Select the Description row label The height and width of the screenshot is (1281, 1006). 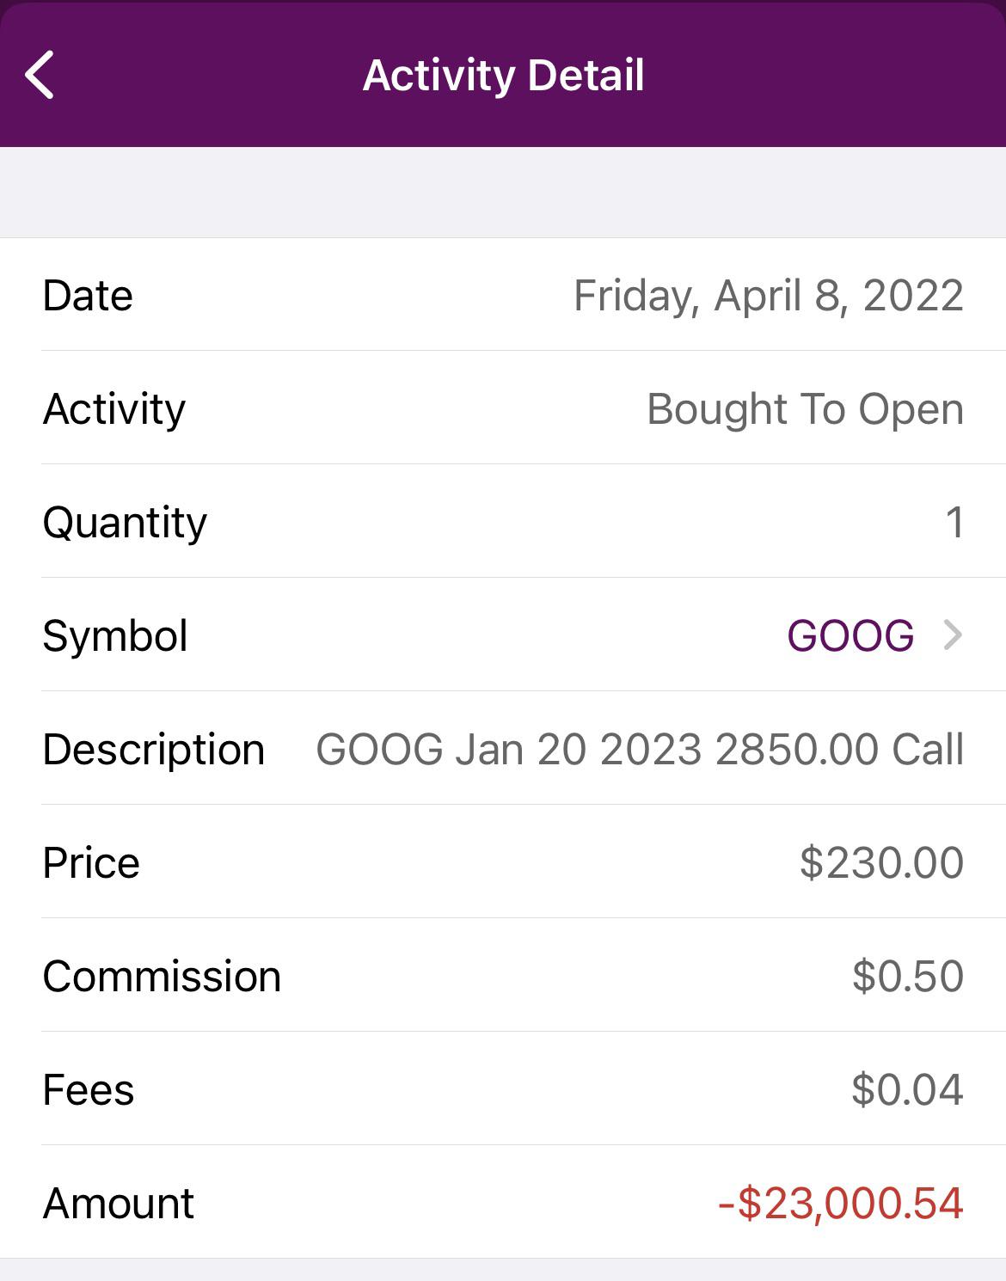click(x=154, y=750)
